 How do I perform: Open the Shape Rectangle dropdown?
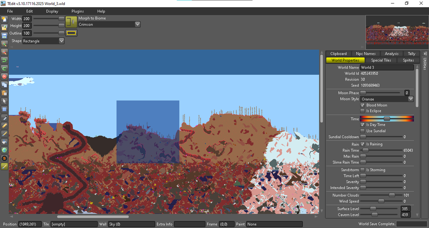click(44, 41)
